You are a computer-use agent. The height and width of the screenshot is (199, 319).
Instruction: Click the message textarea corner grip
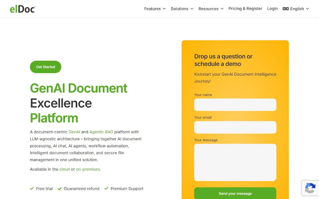pos(275,180)
